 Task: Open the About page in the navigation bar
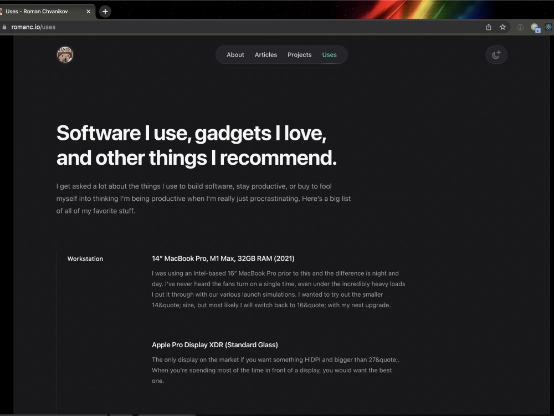[x=235, y=55]
